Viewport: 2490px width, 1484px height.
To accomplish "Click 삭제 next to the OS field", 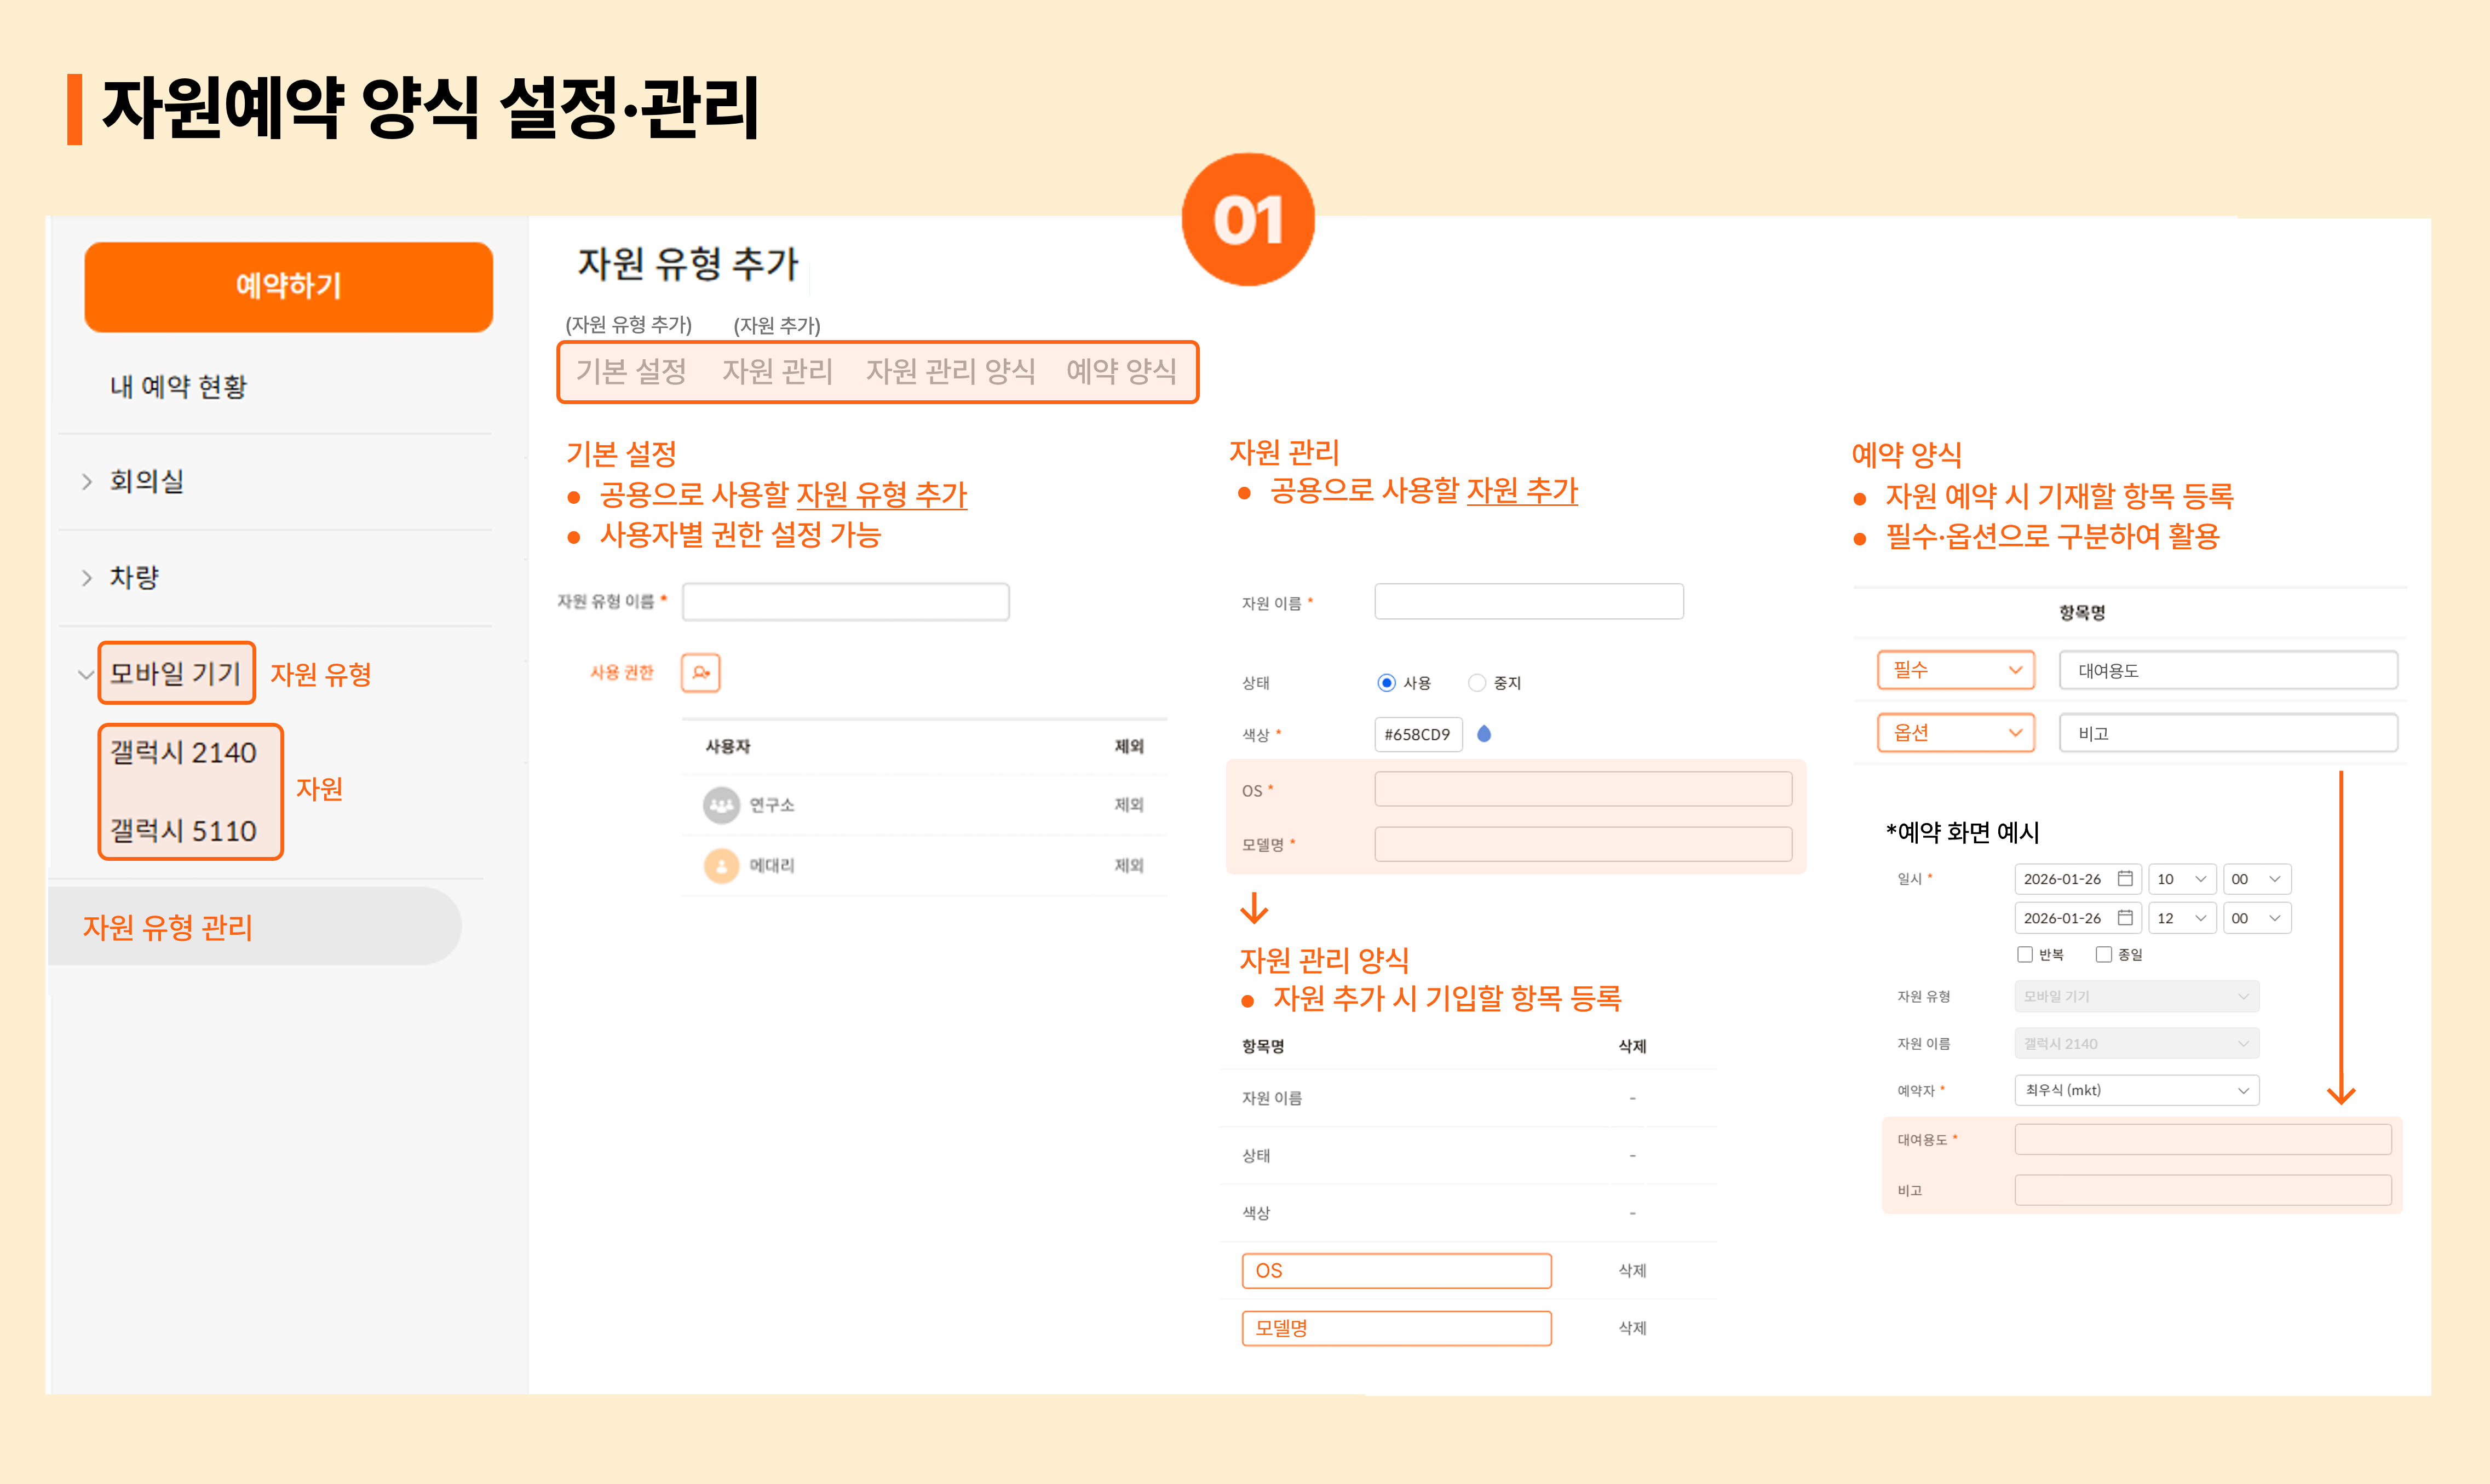I will [x=1632, y=1270].
